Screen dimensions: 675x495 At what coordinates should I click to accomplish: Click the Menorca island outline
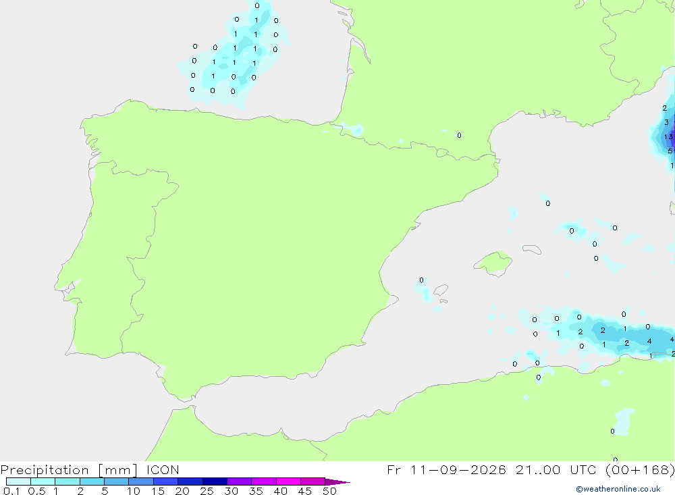point(532,249)
